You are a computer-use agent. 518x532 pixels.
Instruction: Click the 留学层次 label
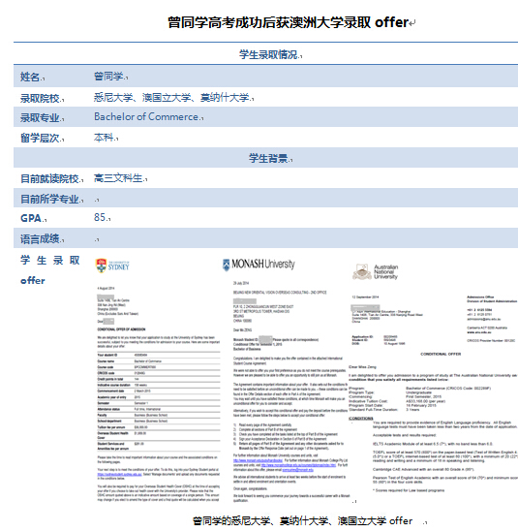click(x=40, y=139)
